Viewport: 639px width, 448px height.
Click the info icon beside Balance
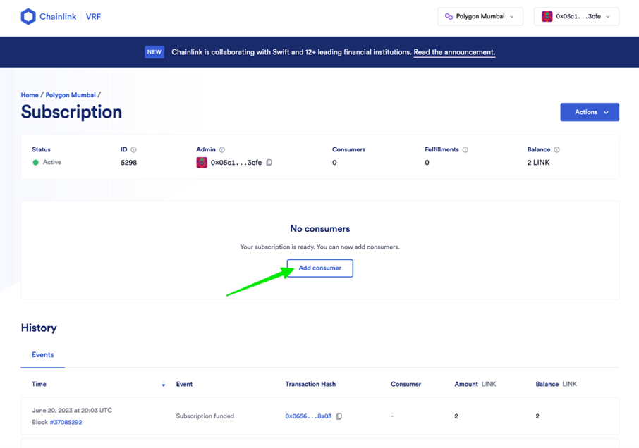click(x=557, y=150)
